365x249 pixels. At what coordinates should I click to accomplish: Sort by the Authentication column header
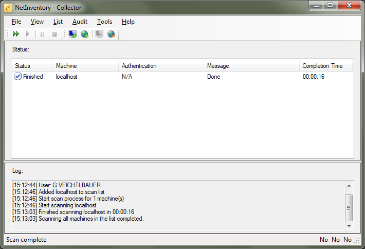pyautogui.click(x=161, y=66)
